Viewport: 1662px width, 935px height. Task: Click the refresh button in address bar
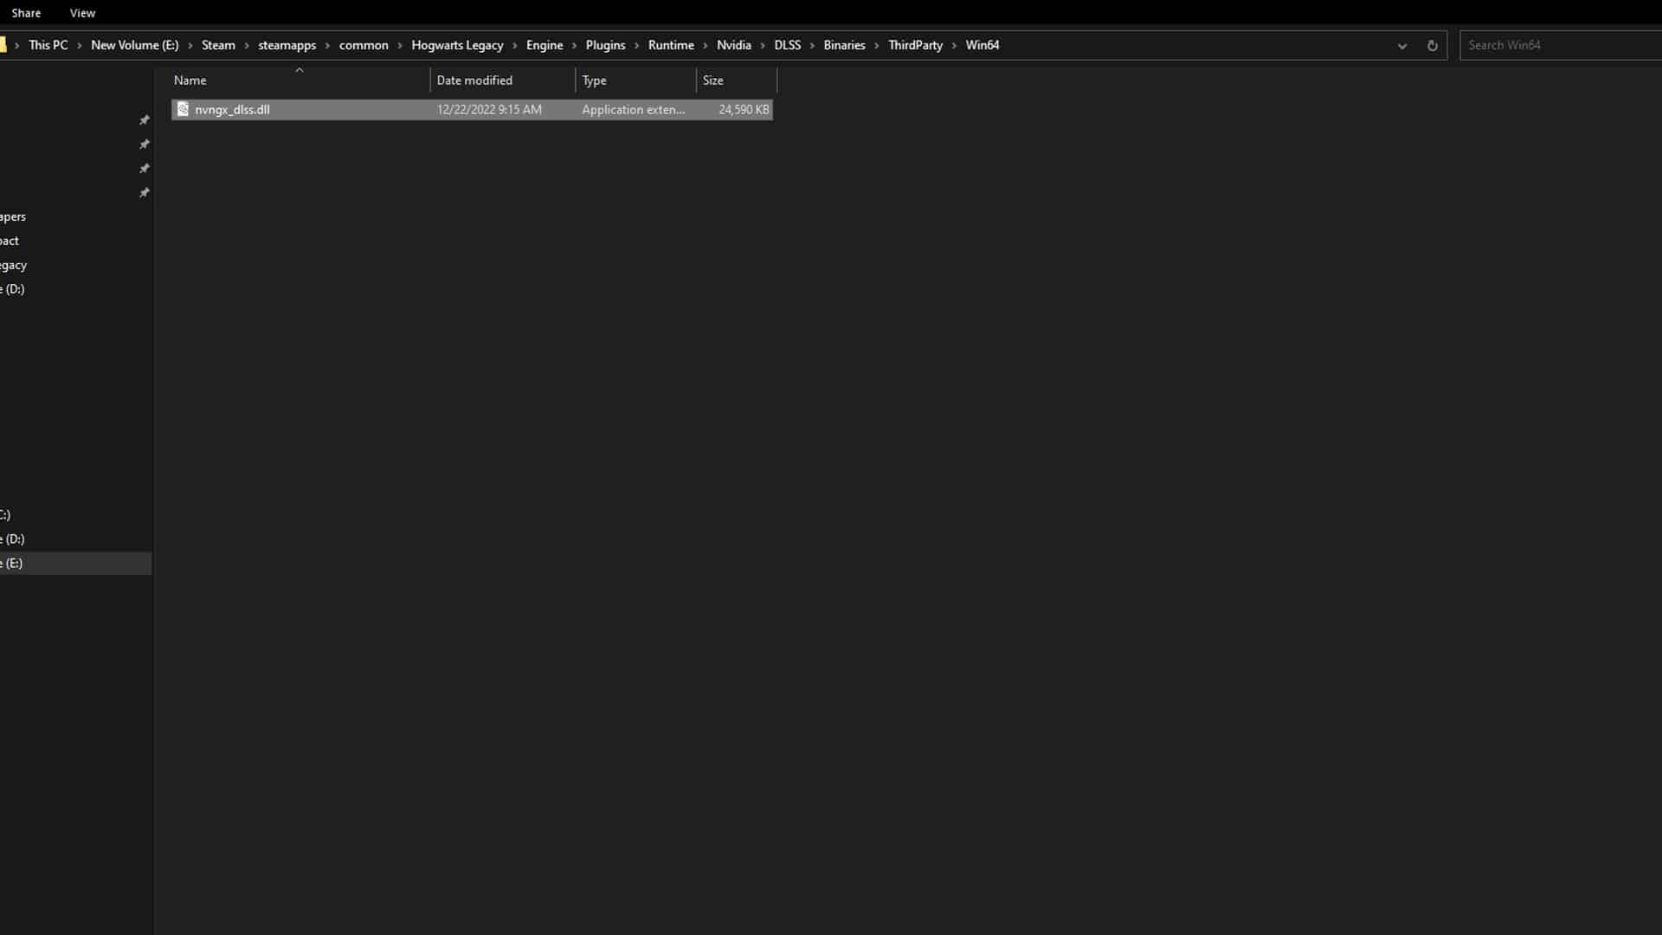[x=1432, y=46]
